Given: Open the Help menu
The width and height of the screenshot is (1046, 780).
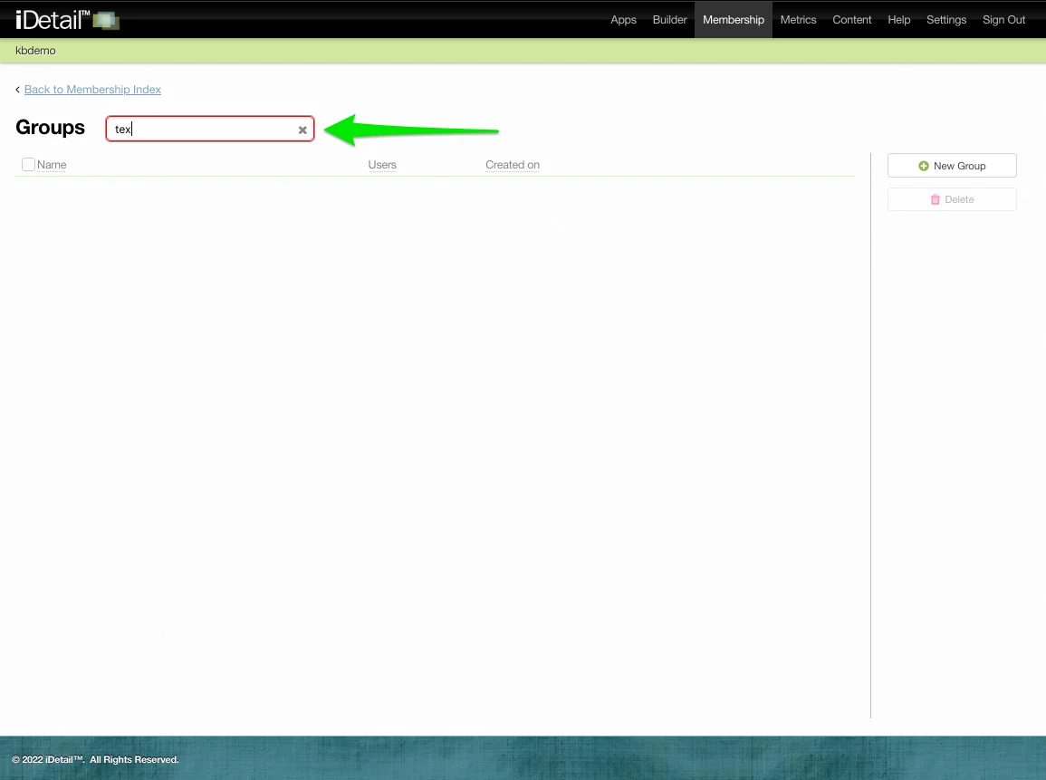Looking at the screenshot, I should pyautogui.click(x=898, y=19).
